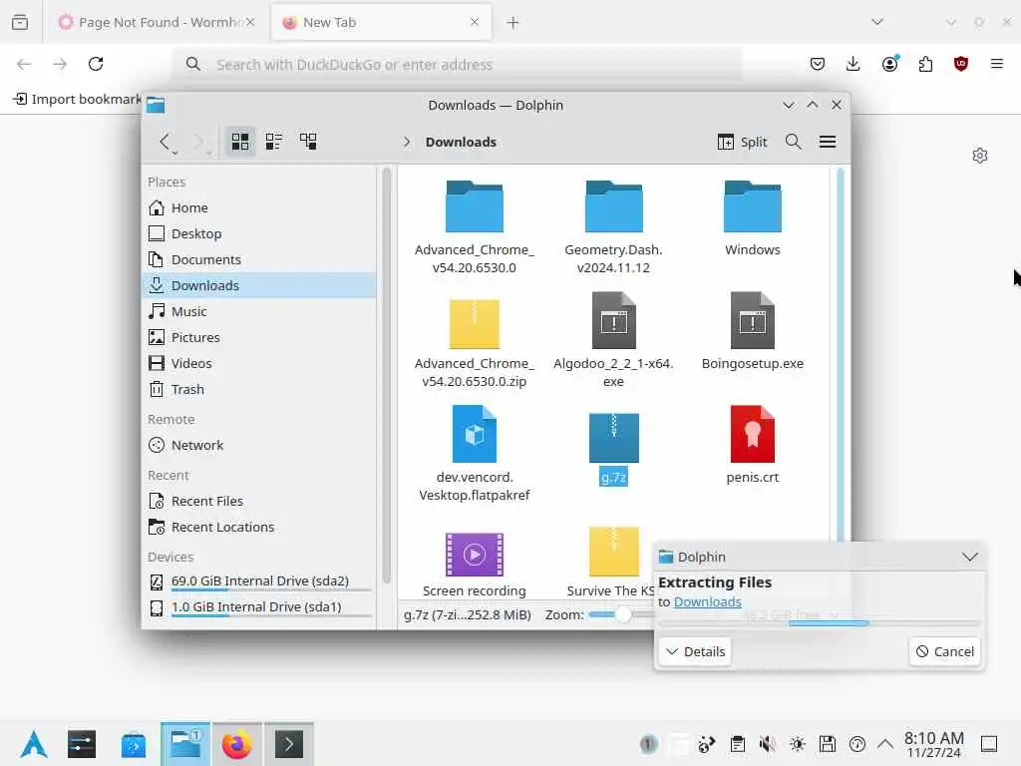1021x766 pixels.
Task: Switch to Icons view mode in Dolphin
Action: tap(239, 142)
